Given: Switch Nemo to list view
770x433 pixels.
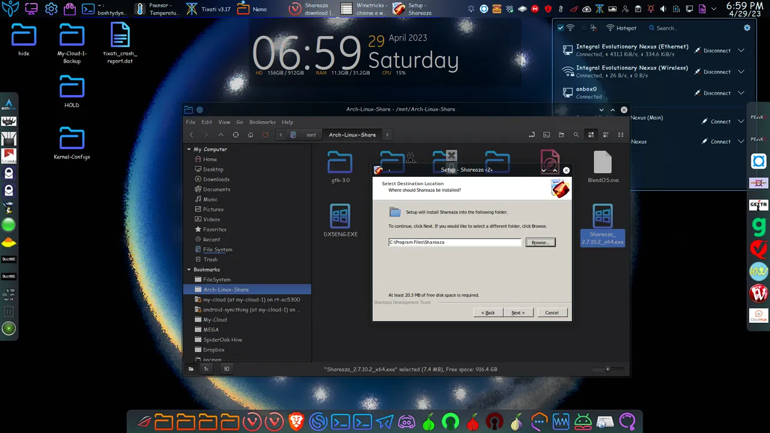Looking at the screenshot, I should [x=606, y=135].
